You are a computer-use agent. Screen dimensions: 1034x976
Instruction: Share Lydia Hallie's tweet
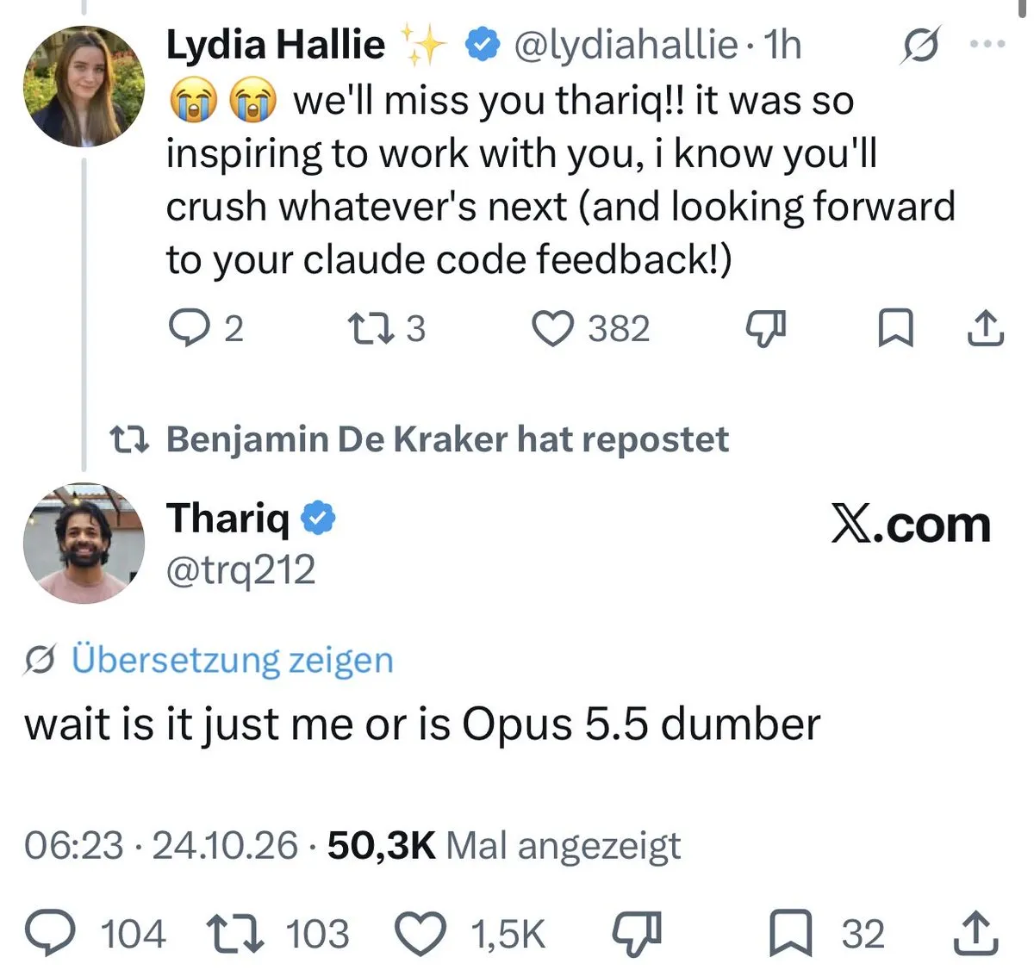coord(985,329)
